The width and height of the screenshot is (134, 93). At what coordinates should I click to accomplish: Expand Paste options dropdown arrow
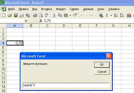[70, 15]
